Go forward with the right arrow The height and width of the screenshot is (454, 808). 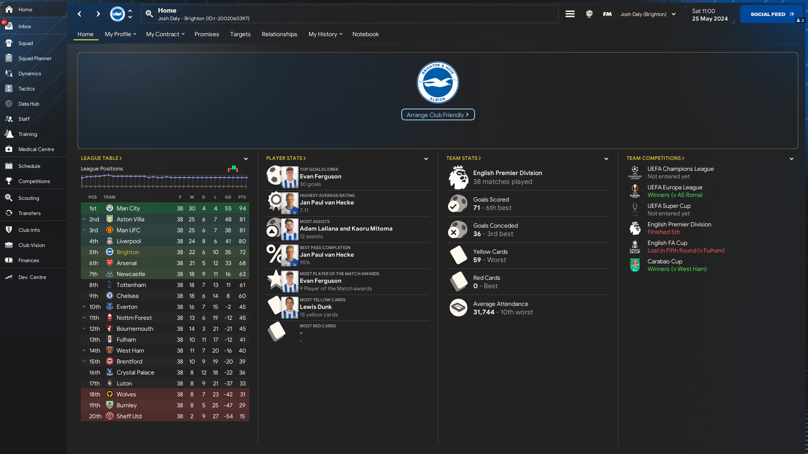click(98, 14)
